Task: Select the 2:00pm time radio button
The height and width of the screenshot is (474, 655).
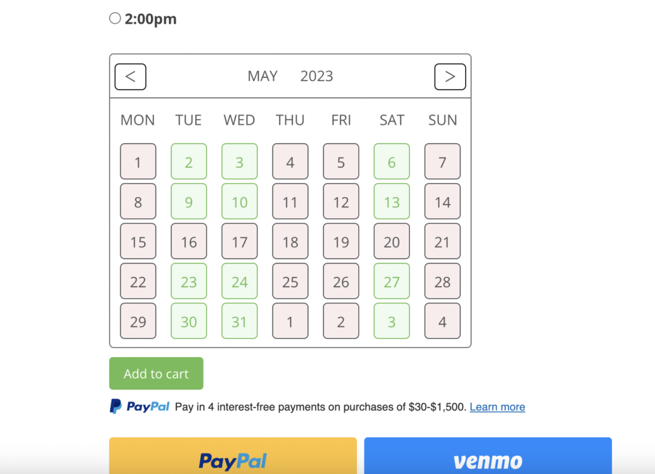Action: tap(115, 19)
